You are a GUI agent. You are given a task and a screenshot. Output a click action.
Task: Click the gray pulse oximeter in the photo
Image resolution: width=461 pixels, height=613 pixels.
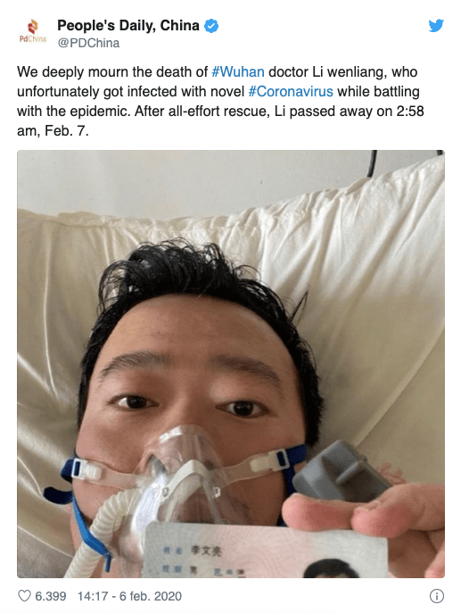339,472
